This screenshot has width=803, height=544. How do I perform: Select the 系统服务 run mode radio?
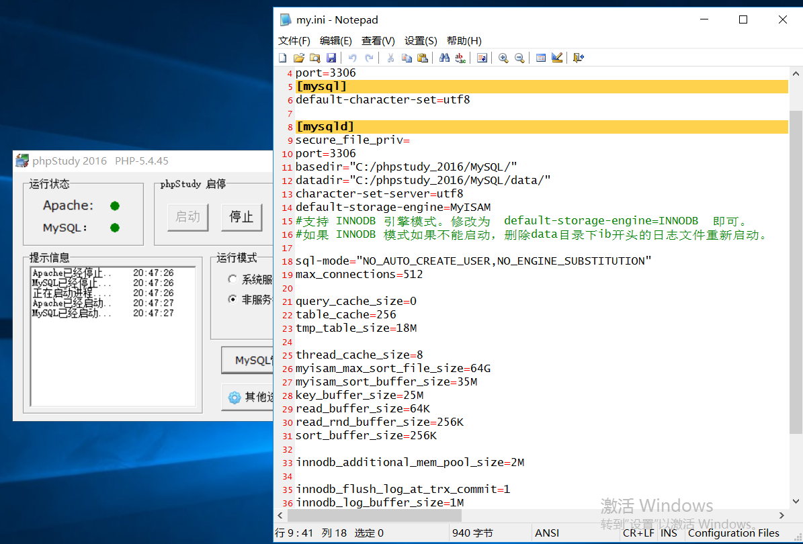coord(233,279)
